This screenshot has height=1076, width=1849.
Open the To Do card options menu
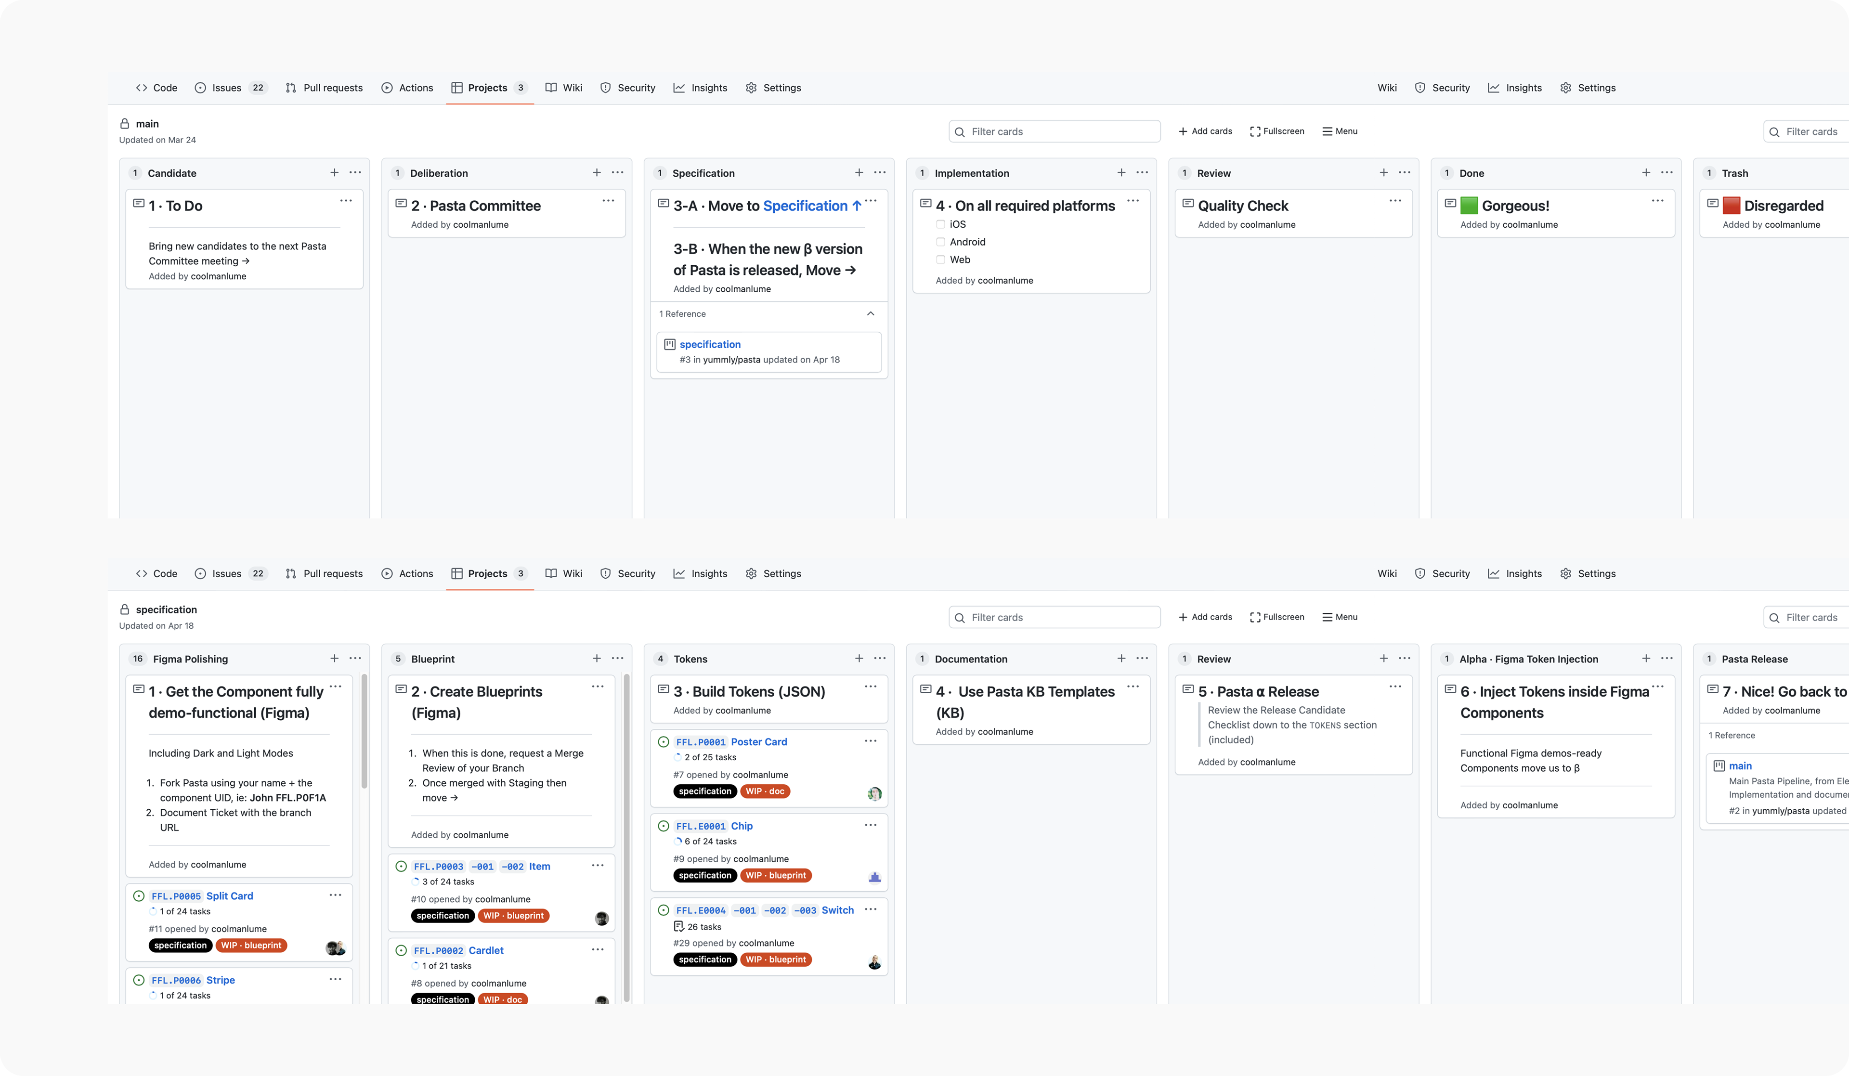click(x=346, y=200)
